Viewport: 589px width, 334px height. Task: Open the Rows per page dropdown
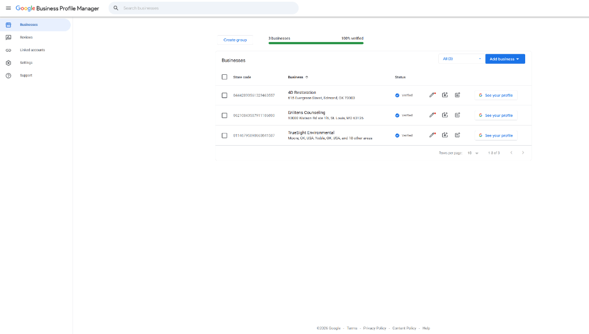pos(473,153)
